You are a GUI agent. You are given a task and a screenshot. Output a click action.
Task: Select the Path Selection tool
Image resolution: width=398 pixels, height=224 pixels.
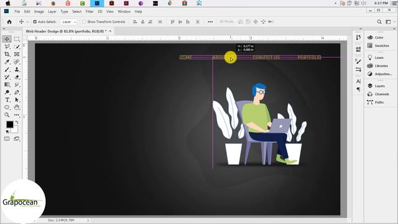17,100
